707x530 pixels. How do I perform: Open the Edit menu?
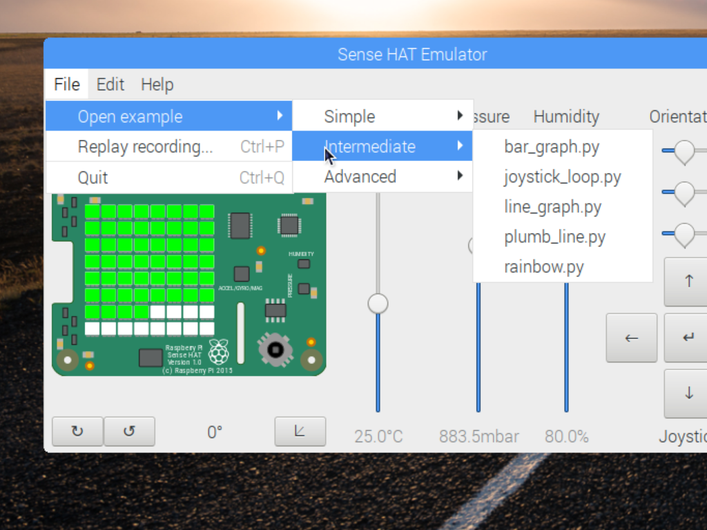[x=110, y=84]
